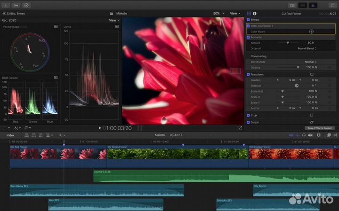Toggle fullscreen viewer icon

click(x=240, y=128)
